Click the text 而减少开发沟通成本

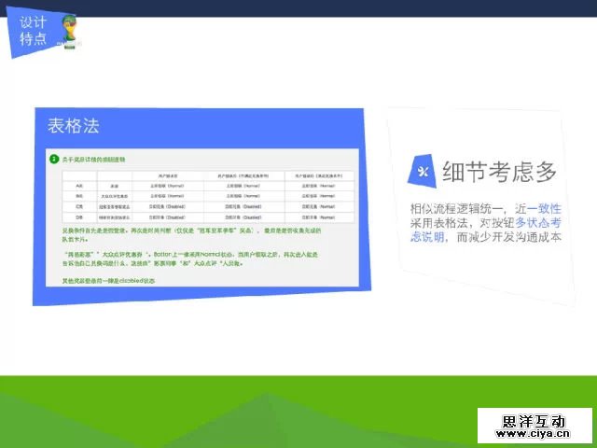[x=509, y=236]
